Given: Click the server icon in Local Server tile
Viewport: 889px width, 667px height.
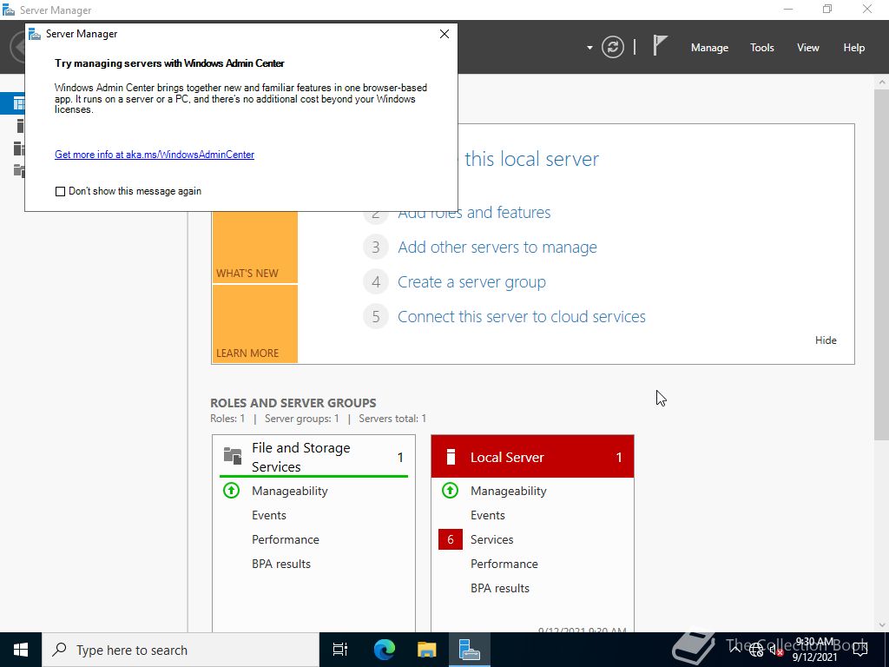Looking at the screenshot, I should (451, 457).
